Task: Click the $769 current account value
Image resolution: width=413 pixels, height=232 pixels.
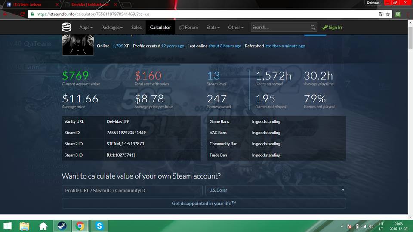Action: (75, 76)
